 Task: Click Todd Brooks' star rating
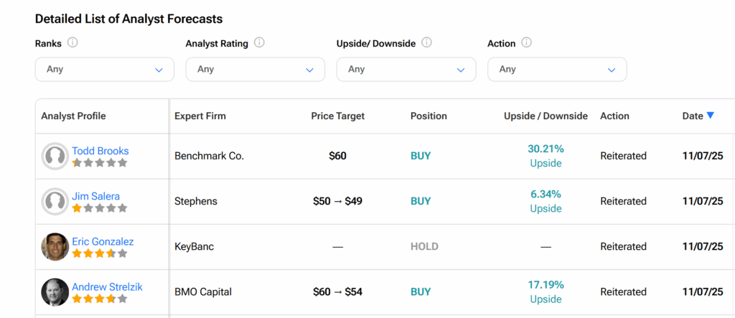point(100,163)
